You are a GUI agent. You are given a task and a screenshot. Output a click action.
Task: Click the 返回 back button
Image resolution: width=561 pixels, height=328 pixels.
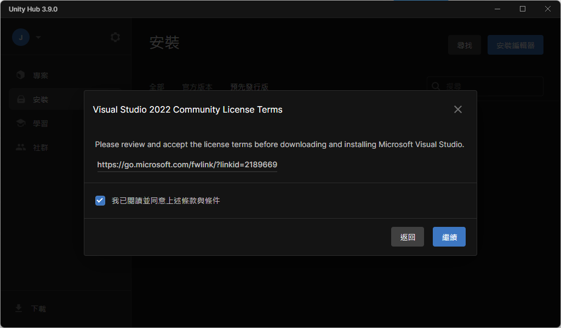pyautogui.click(x=407, y=237)
